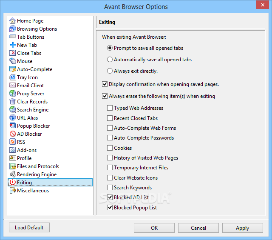Click the Mouse icon in sidebar

(12, 61)
